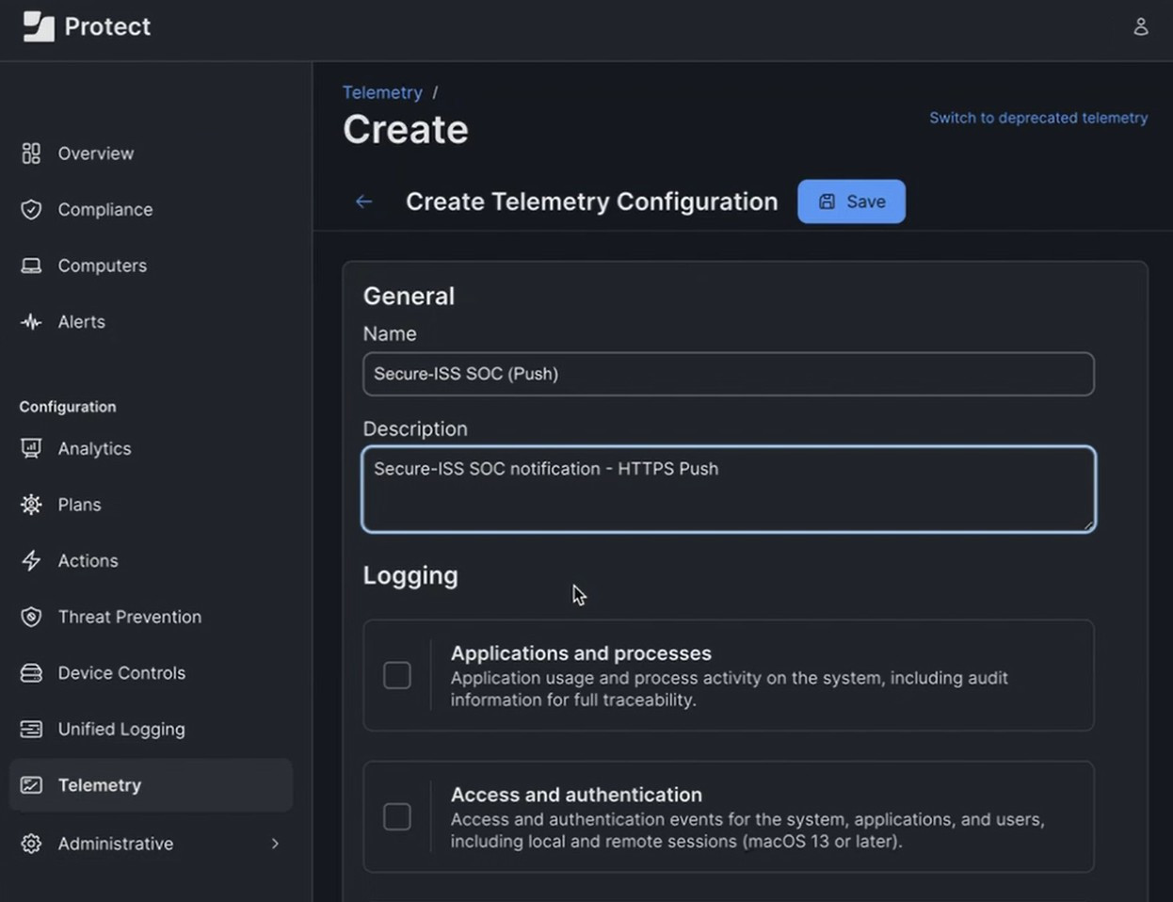
Task: Click the Threat Prevention shield icon
Action: (x=31, y=617)
